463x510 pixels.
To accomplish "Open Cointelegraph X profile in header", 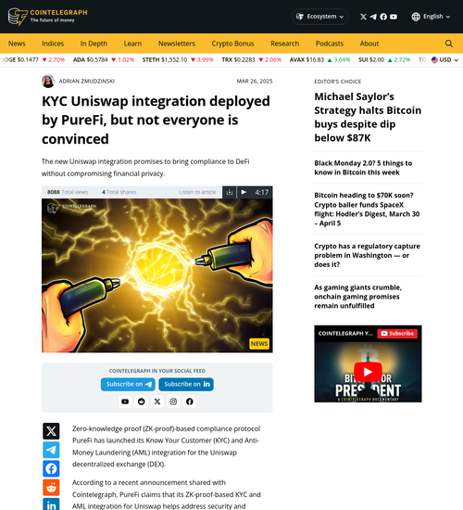I will click(x=363, y=17).
